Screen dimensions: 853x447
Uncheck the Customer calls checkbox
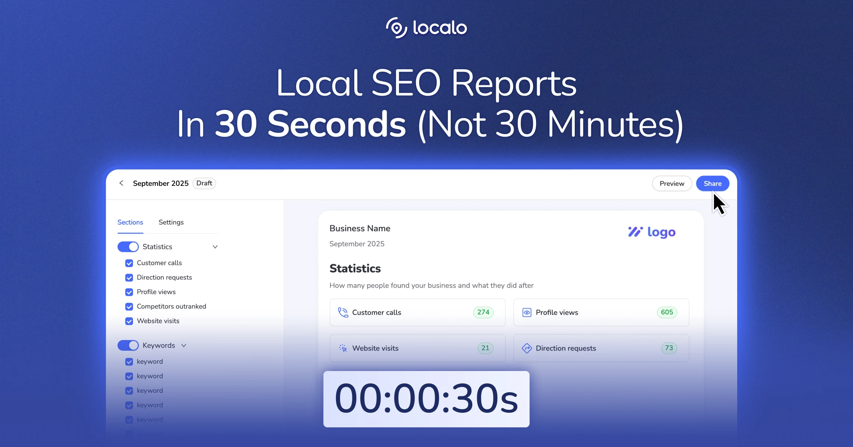click(x=129, y=263)
